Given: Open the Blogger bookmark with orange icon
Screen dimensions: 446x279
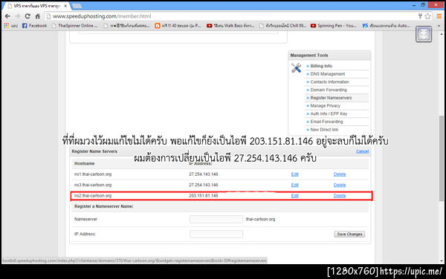Looking at the screenshot, I should pos(178,25).
